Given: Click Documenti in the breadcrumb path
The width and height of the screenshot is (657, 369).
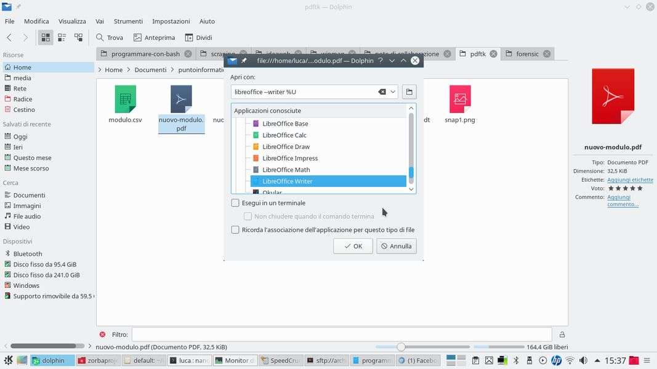Looking at the screenshot, I should coord(150,70).
